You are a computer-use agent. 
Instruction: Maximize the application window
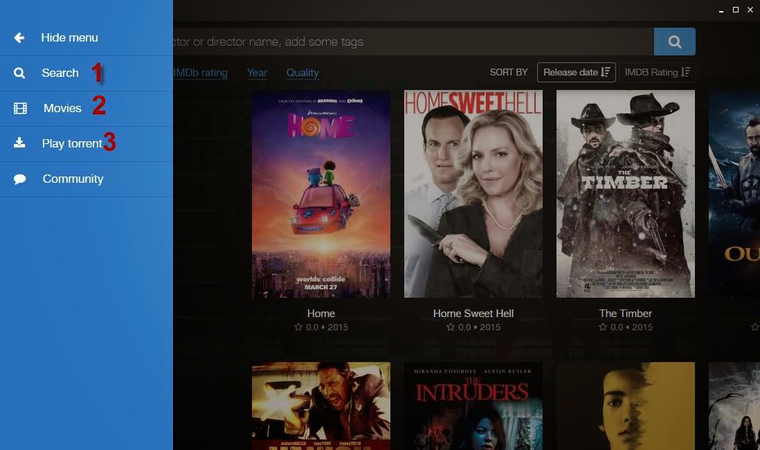tap(736, 10)
